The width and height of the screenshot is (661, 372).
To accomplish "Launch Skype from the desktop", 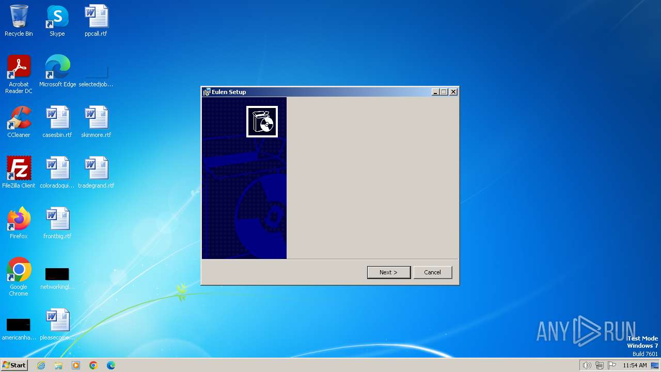I will 57,21.
